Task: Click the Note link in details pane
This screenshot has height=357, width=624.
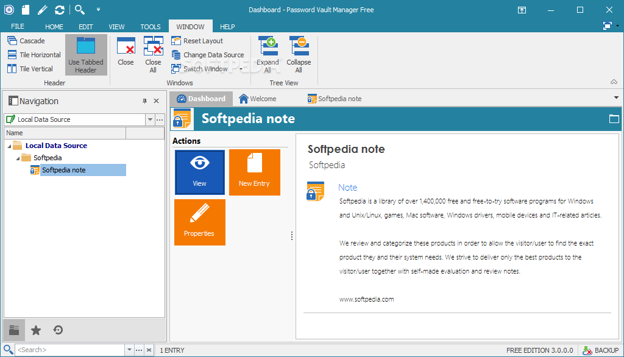Action: (347, 188)
